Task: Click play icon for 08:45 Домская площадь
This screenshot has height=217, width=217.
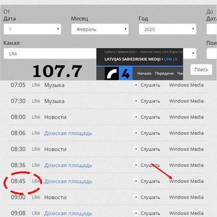Action: (136, 181)
